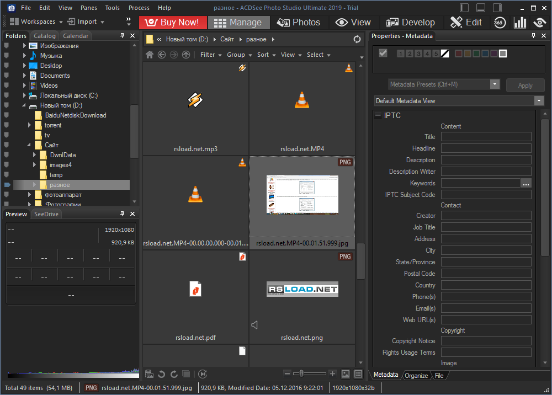Pin the Properties pane
Screen dimensions: 552x395
tap(533, 35)
